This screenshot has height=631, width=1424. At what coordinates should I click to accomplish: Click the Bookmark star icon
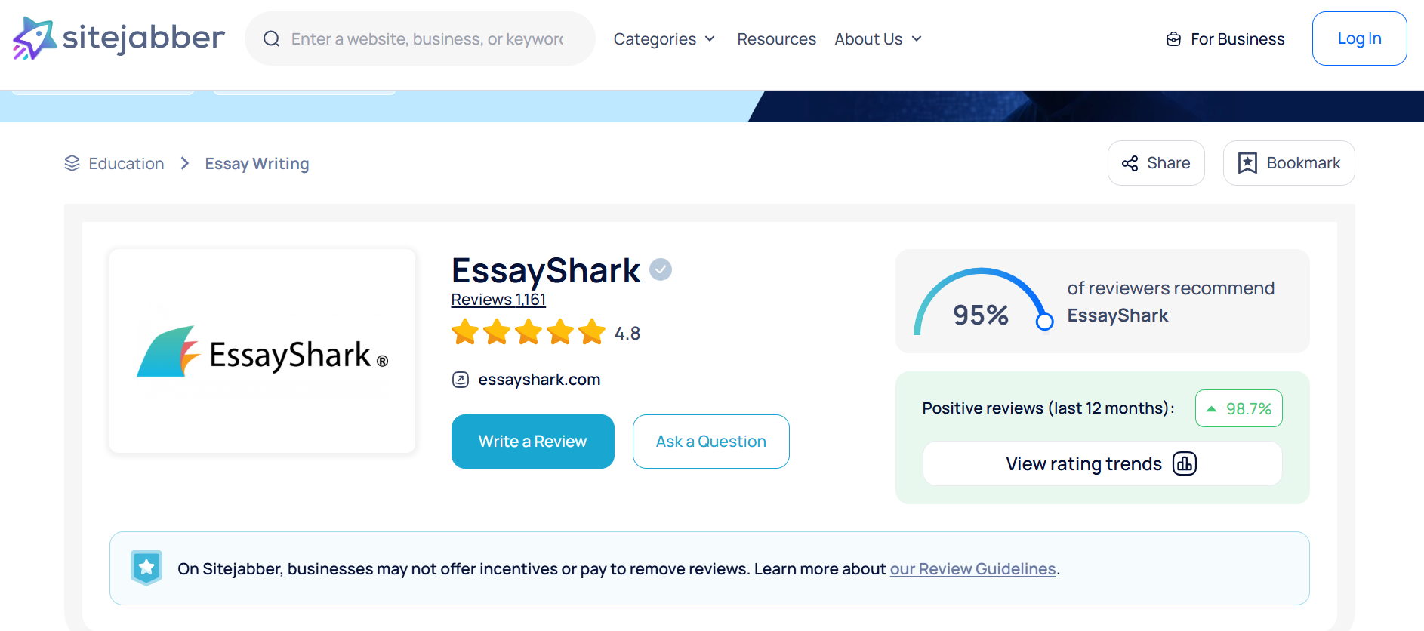pyautogui.click(x=1247, y=163)
